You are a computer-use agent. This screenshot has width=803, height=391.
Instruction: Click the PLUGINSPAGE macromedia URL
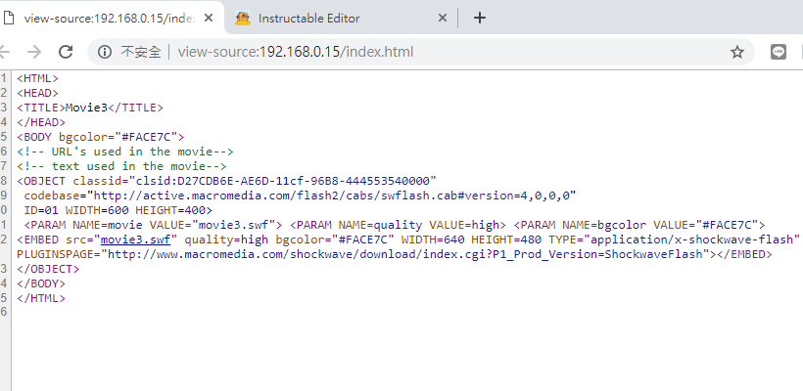click(404, 254)
